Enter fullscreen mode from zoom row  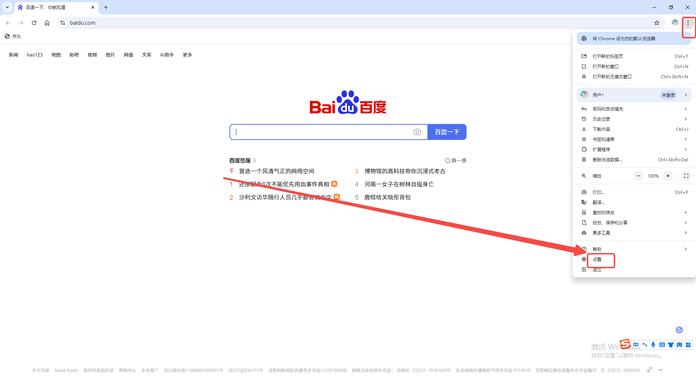686,176
